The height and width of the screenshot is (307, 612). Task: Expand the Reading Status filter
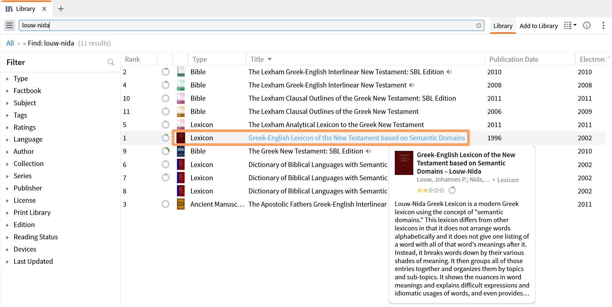(36, 237)
